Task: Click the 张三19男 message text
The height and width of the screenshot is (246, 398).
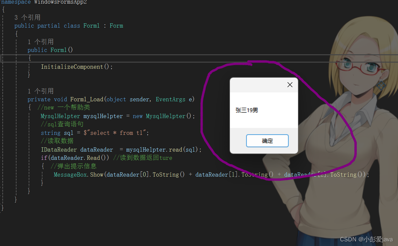Action: click(x=247, y=110)
